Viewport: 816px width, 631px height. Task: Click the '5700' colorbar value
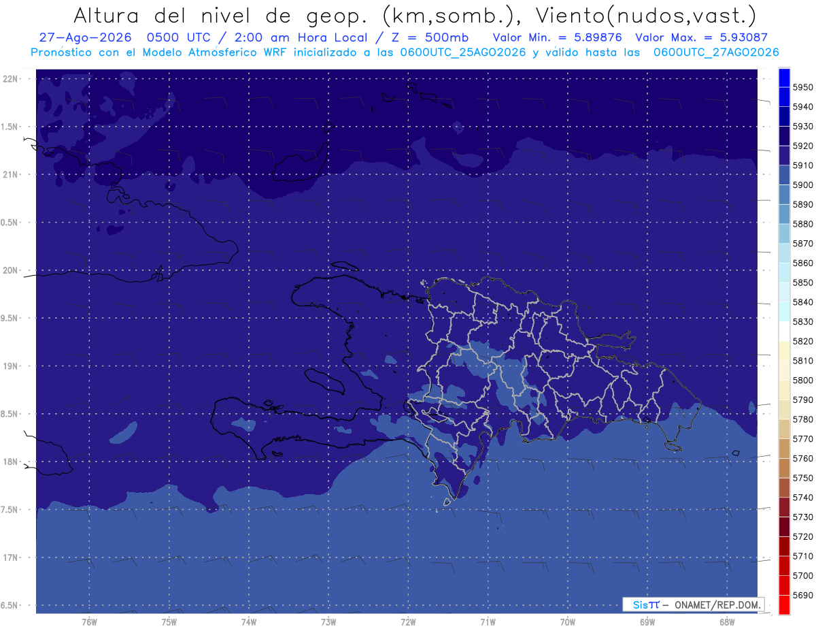[x=802, y=575]
